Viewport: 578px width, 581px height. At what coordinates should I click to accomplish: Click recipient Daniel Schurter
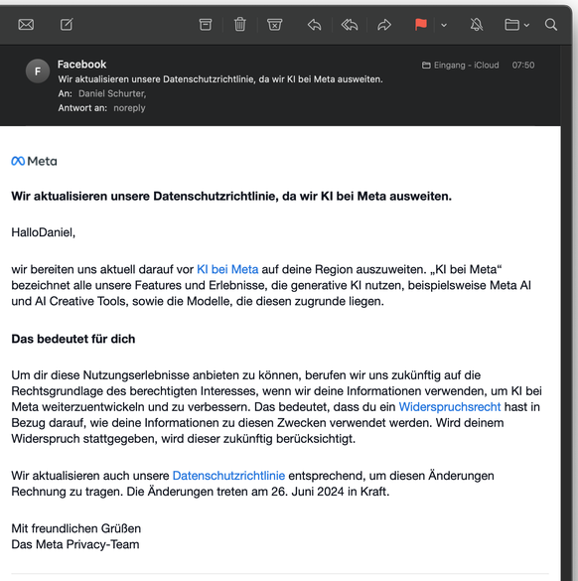click(112, 93)
